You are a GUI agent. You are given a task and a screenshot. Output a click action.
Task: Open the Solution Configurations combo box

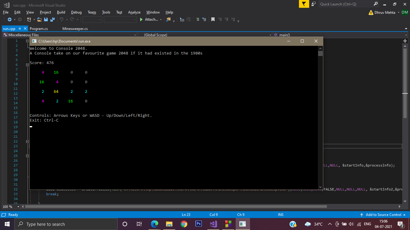click(92, 19)
